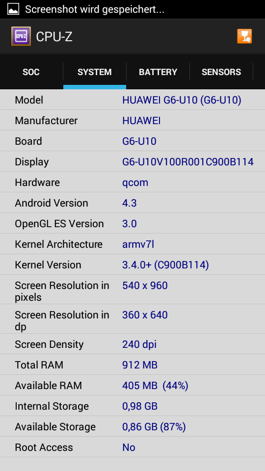Tap the 'Screenshot wird gespeichert...' notification
This screenshot has width=265, height=471.
click(95, 9)
